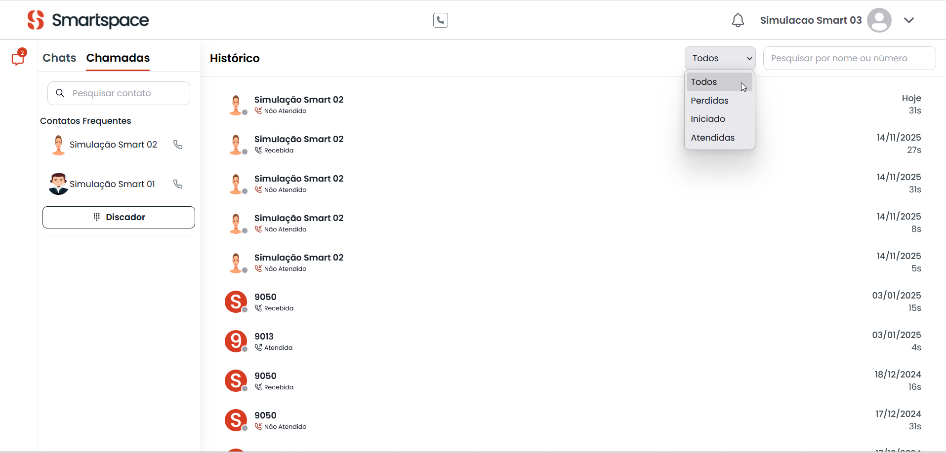Select the Chamadas tab
The image size is (946, 453).
[x=118, y=58]
